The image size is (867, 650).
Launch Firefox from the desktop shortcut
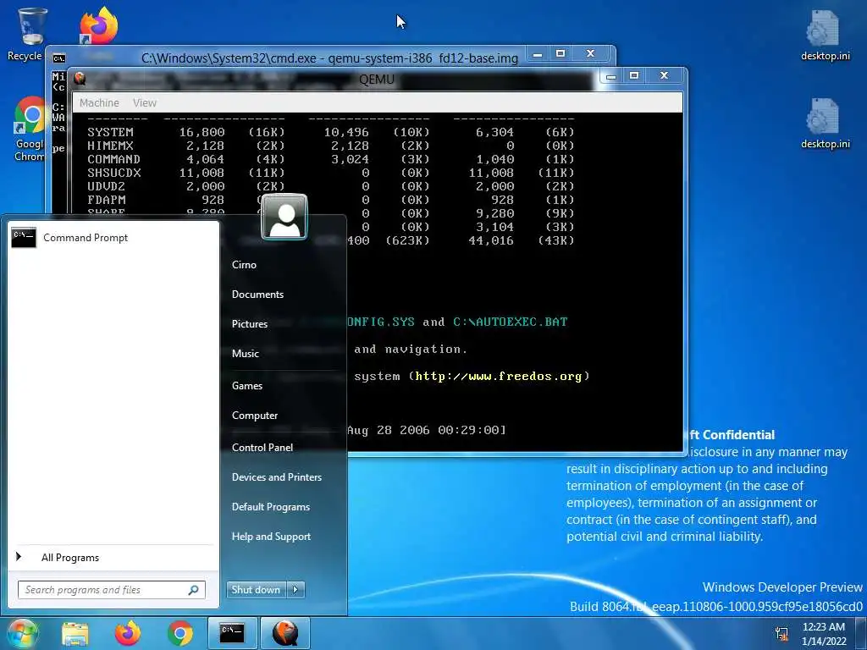98,25
